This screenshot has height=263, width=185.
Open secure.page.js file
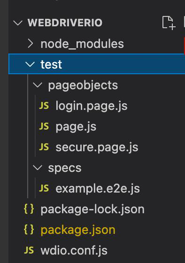click(x=97, y=147)
